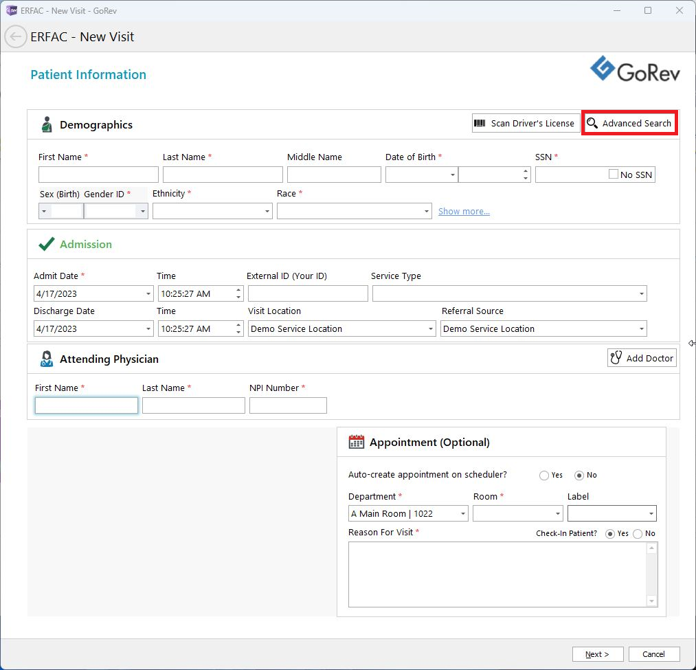This screenshot has height=670, width=696.
Task: Open the Referral Source dropdown
Action: (642, 328)
